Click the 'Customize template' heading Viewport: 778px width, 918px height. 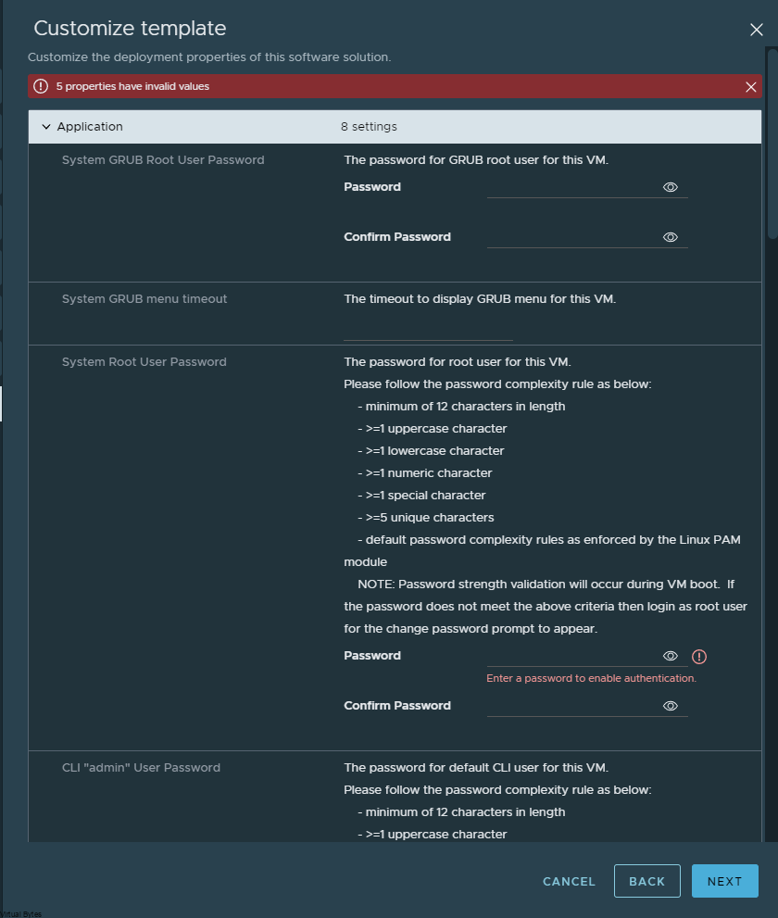130,28
